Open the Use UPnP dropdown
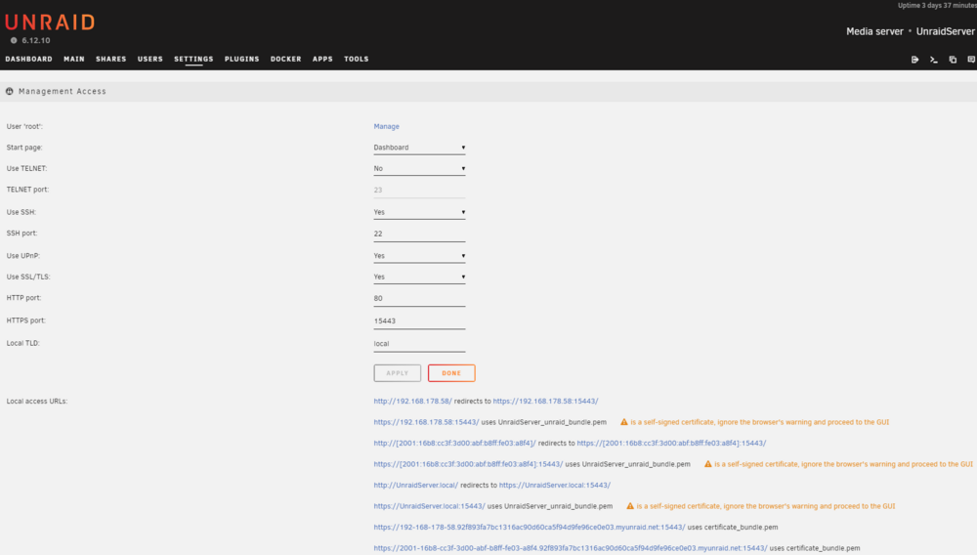977x555 pixels. point(419,256)
